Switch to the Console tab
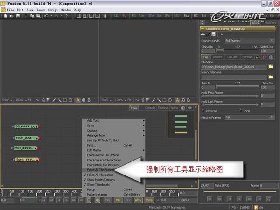 coord(150,108)
